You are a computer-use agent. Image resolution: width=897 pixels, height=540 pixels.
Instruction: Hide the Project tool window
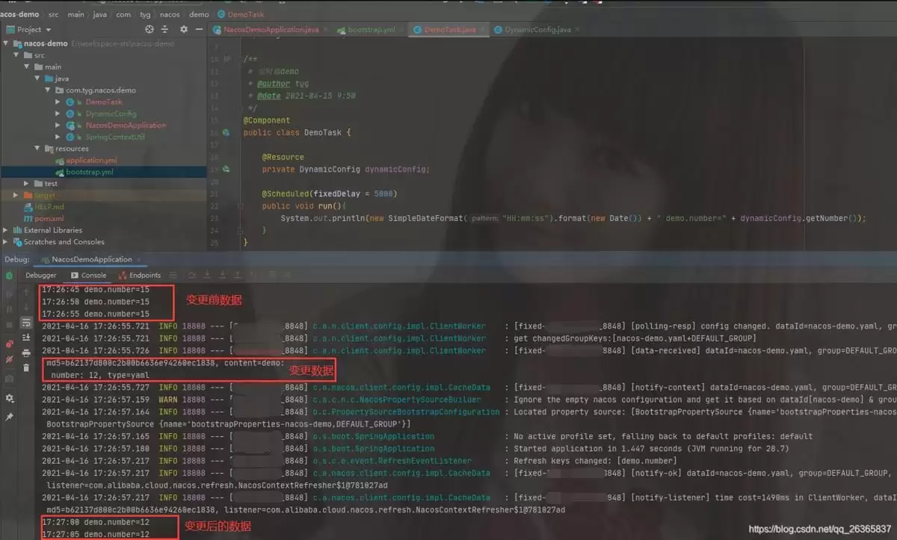pyautogui.click(x=198, y=29)
